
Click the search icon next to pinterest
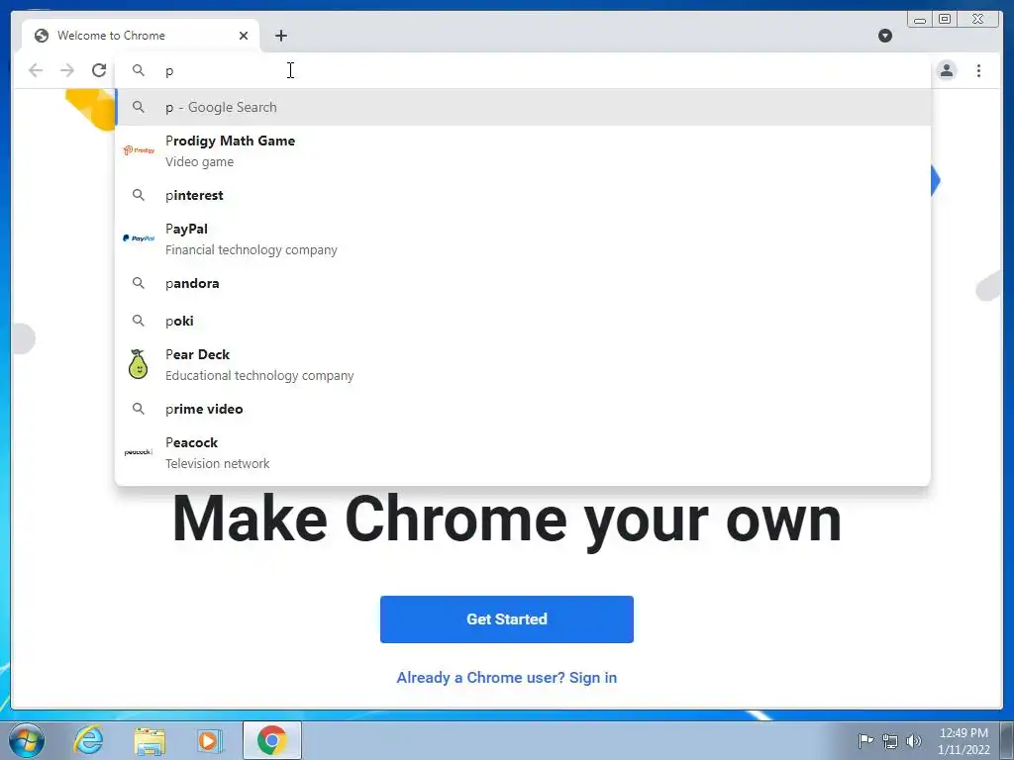tap(139, 195)
